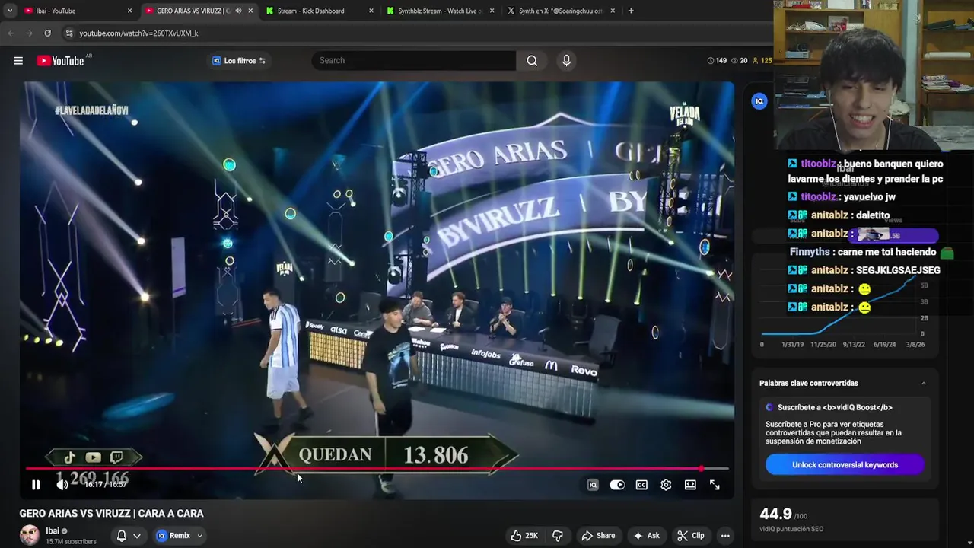The width and height of the screenshot is (974, 548).
Task: Click the 44.9 vidIQ SEO score
Action: (775, 514)
